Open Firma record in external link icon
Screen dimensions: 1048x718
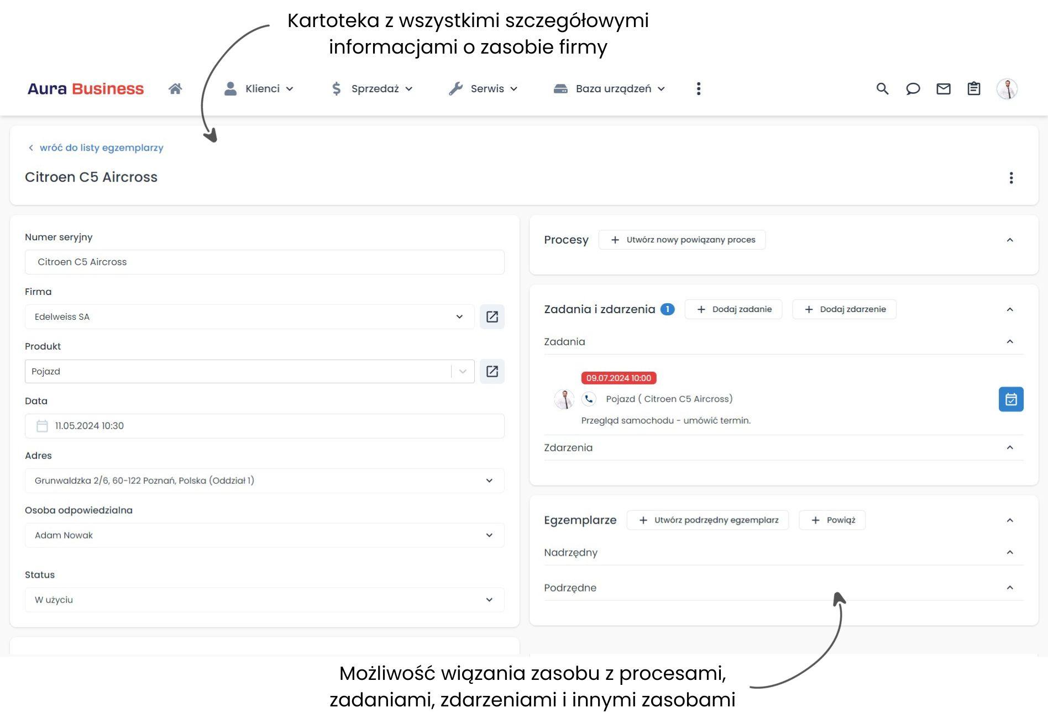492,317
